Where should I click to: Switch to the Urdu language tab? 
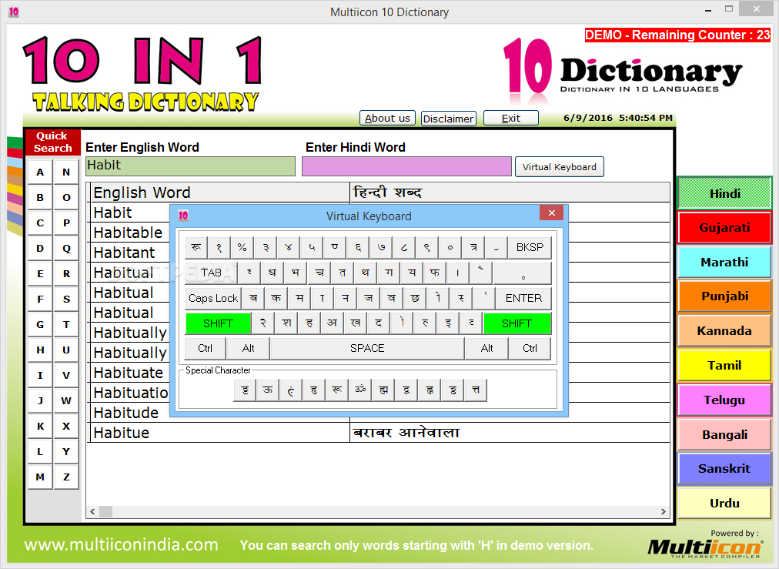point(724,503)
